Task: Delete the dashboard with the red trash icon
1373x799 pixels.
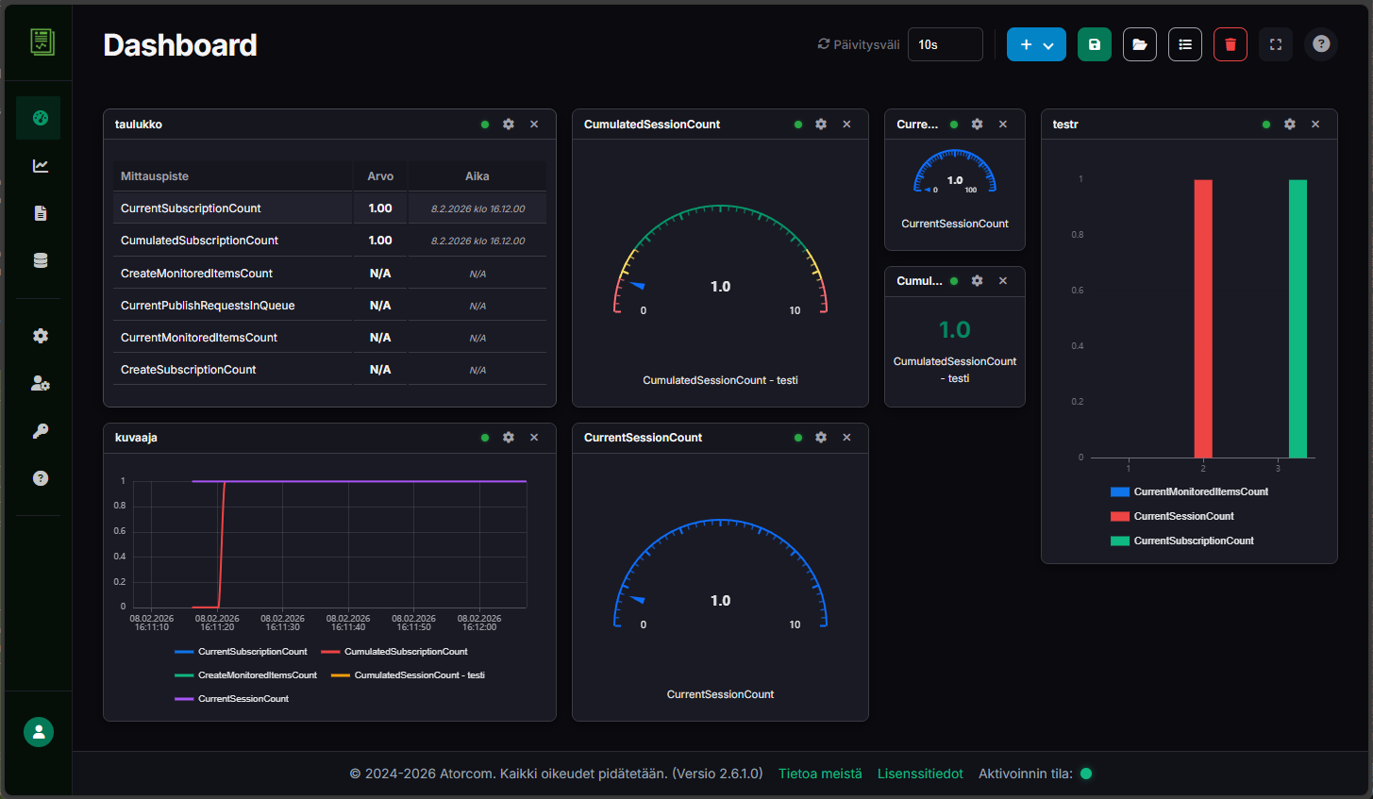Action: pyautogui.click(x=1231, y=44)
